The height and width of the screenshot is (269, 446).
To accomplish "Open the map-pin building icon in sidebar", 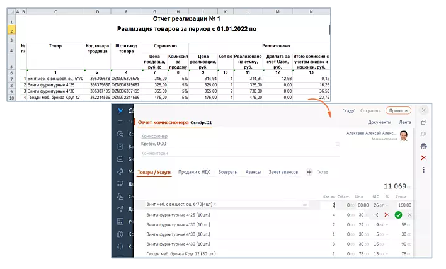I will pyautogui.click(x=120, y=234).
